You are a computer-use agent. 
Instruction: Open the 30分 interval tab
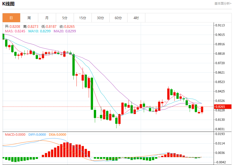pyautogui.click(x=100, y=18)
